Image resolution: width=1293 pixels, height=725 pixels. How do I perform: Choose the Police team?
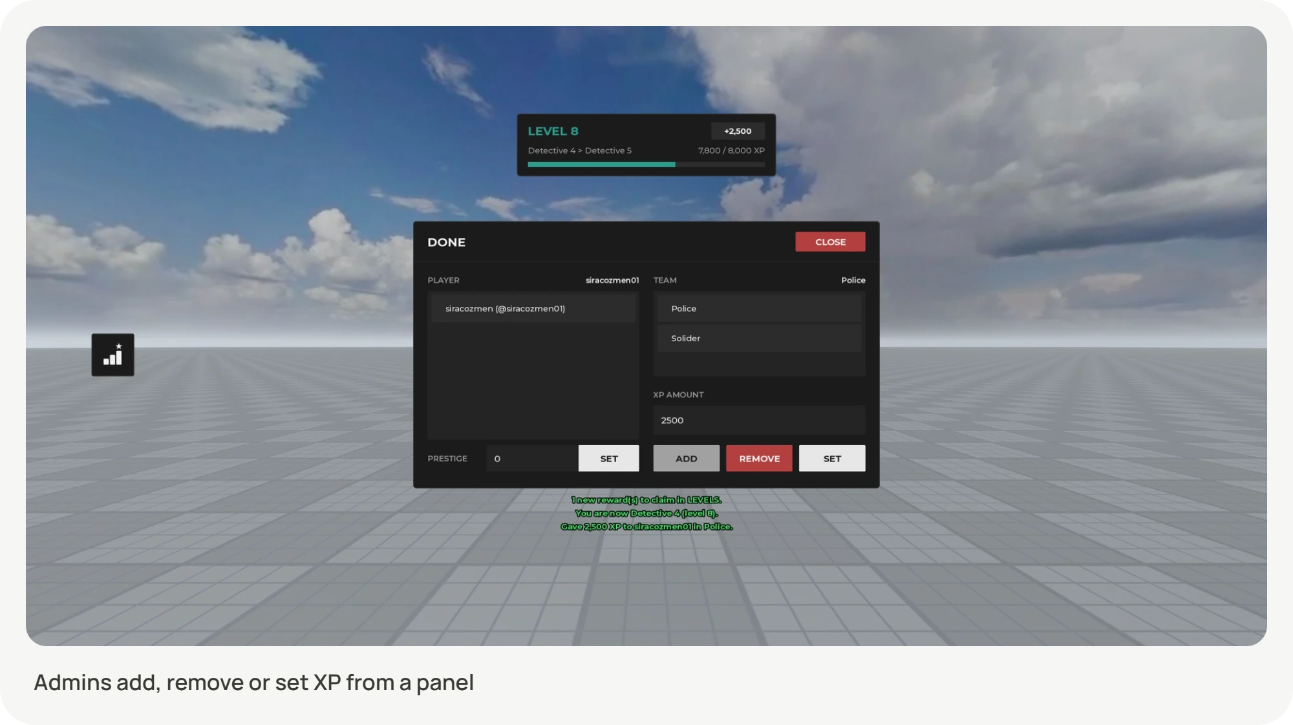[x=759, y=308]
